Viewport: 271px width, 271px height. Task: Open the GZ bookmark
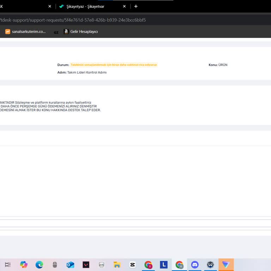tap(56, 32)
